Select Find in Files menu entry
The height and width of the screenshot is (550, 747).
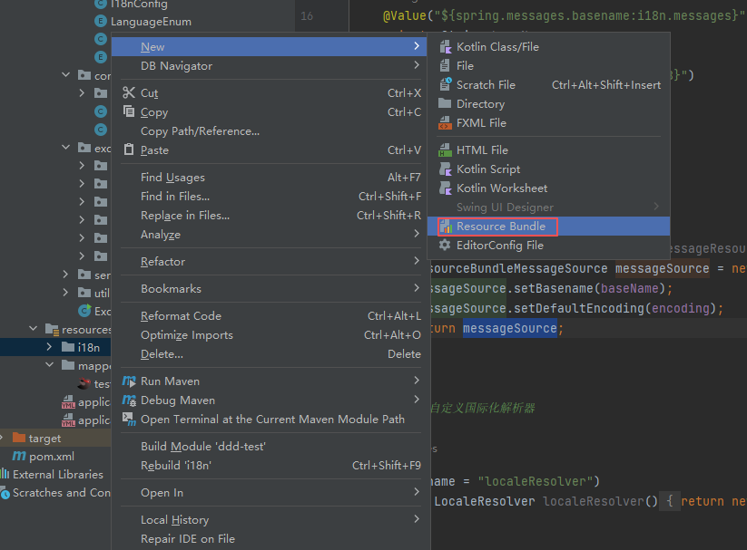[271, 197]
